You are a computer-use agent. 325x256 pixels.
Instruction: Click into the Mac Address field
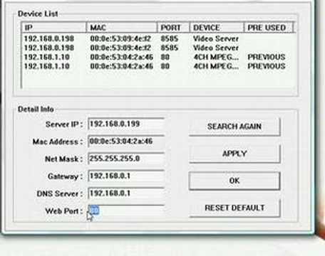[126, 142]
